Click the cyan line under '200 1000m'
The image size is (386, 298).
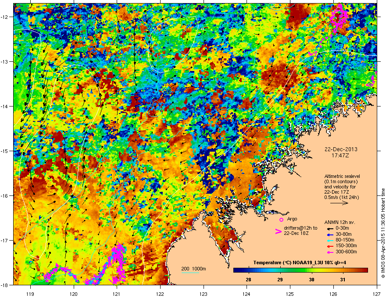[190, 273]
